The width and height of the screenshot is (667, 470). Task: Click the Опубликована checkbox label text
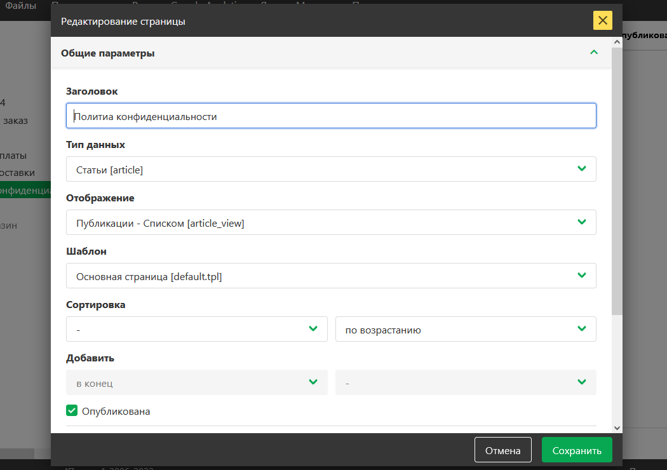tap(116, 412)
